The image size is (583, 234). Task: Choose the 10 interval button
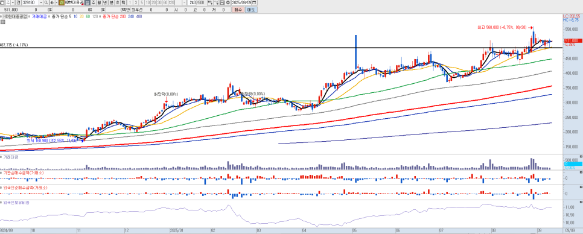tap(148, 2)
